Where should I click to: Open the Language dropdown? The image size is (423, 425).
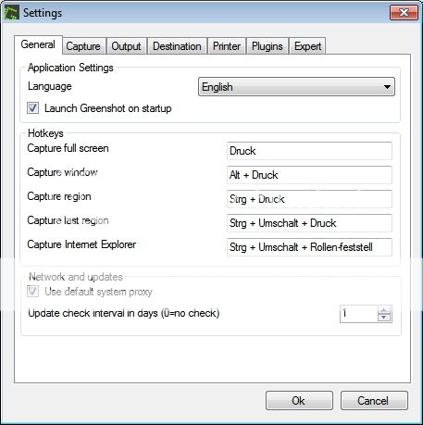296,87
